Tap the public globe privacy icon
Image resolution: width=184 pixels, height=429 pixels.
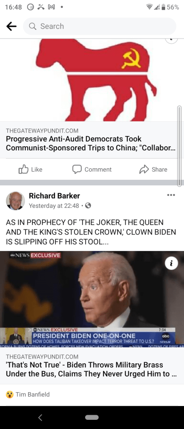88,206
